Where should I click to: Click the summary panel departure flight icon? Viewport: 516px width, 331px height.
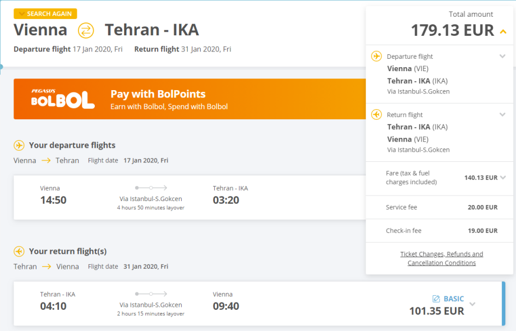tap(377, 57)
